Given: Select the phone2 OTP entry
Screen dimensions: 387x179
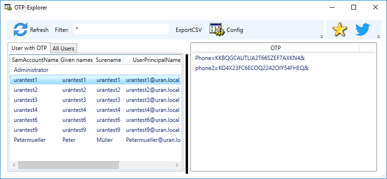Looking at the screenshot, I should [x=252, y=68].
